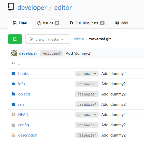
Task: Click the developer avatar icon
Action: [x=14, y=53]
